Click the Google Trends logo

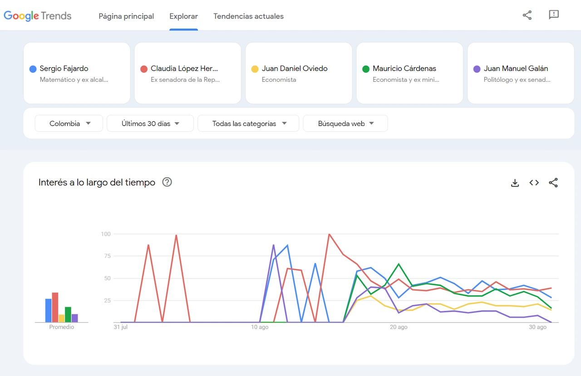point(38,16)
